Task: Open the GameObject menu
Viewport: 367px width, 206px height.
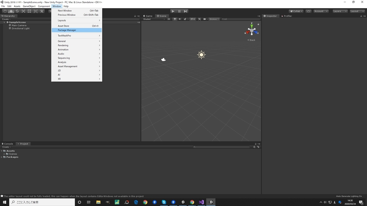Action: coord(29,6)
